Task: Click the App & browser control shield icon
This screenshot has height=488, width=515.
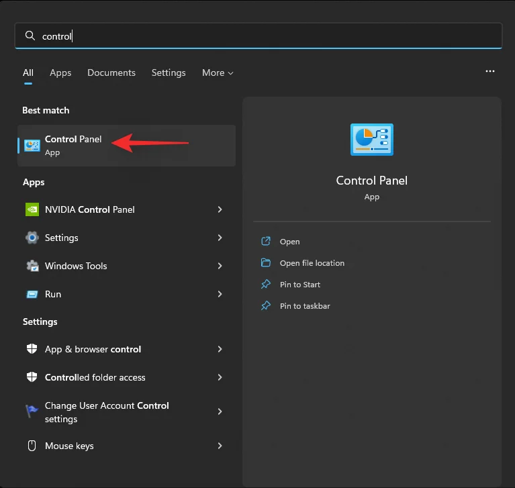Action: (x=32, y=349)
